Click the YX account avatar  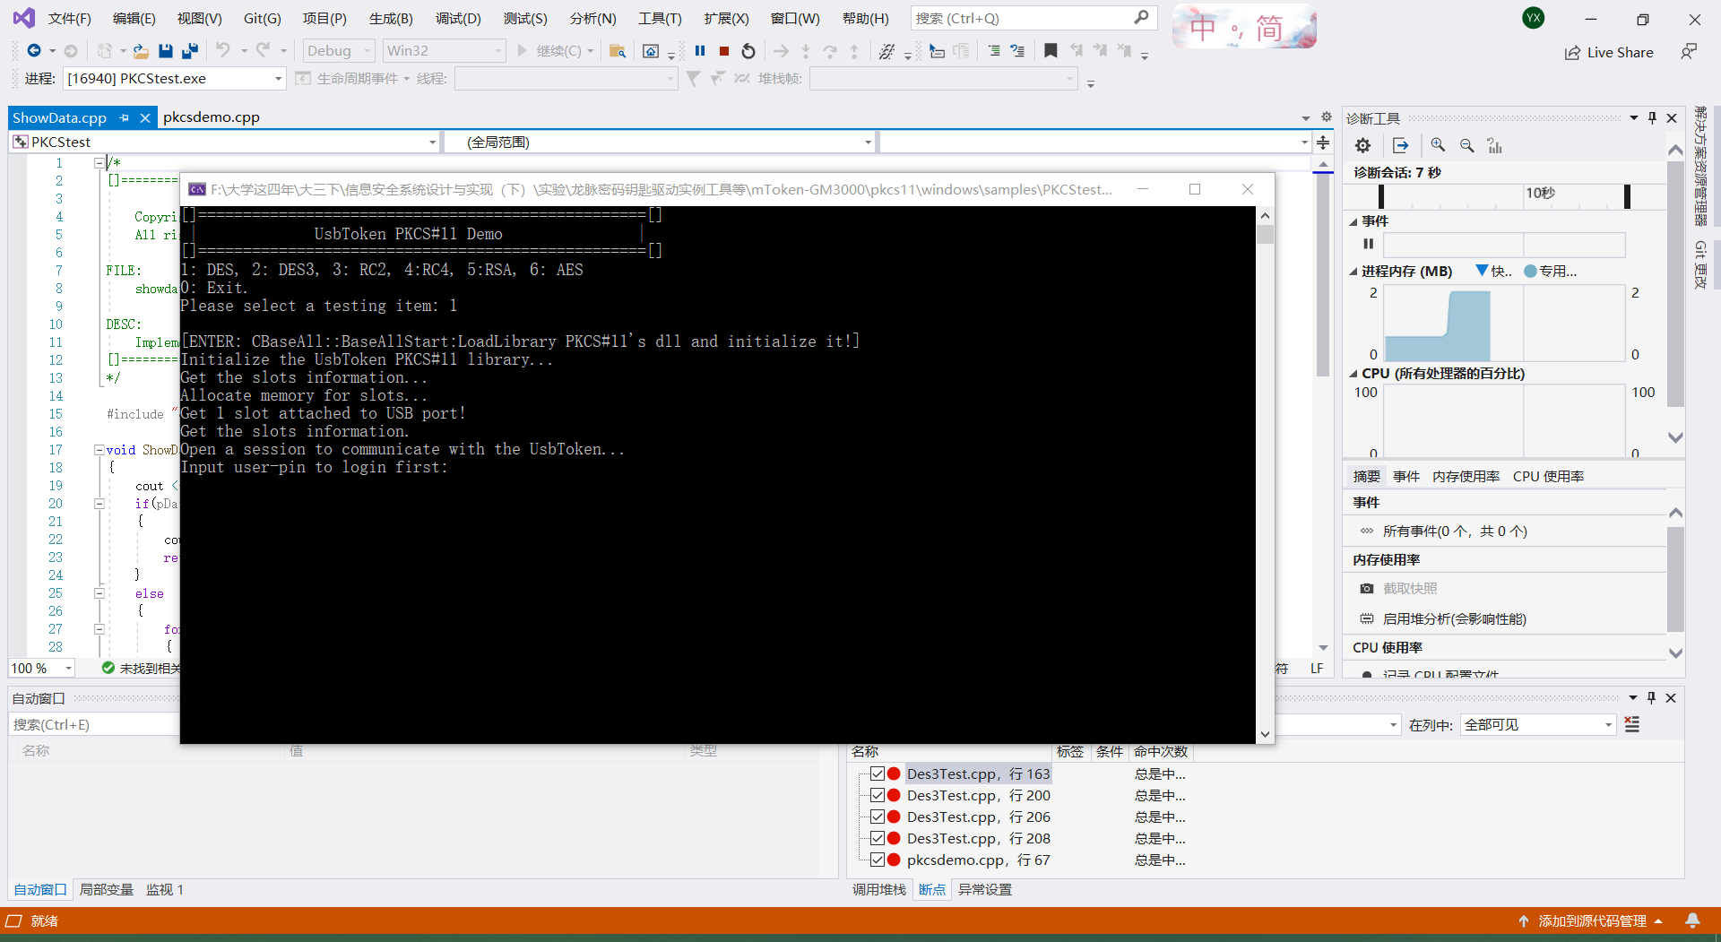[1534, 18]
